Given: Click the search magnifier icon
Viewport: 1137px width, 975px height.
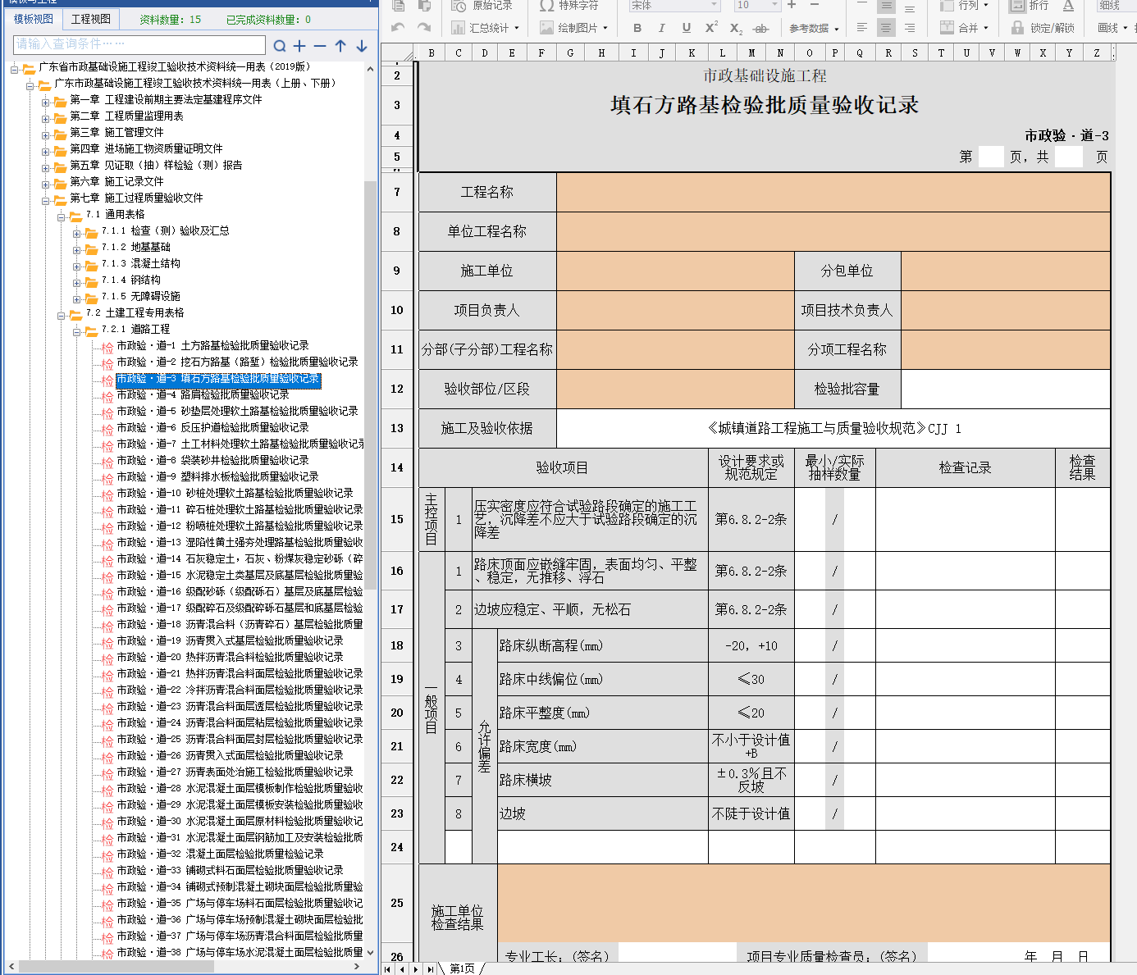Looking at the screenshot, I should pyautogui.click(x=280, y=46).
